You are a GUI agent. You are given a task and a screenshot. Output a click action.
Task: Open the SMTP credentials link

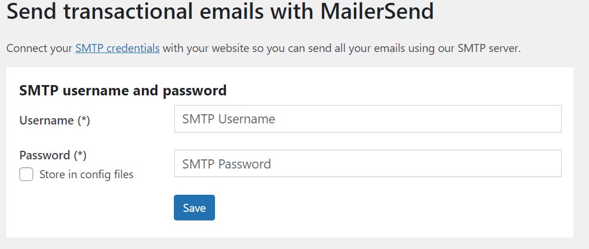[117, 48]
